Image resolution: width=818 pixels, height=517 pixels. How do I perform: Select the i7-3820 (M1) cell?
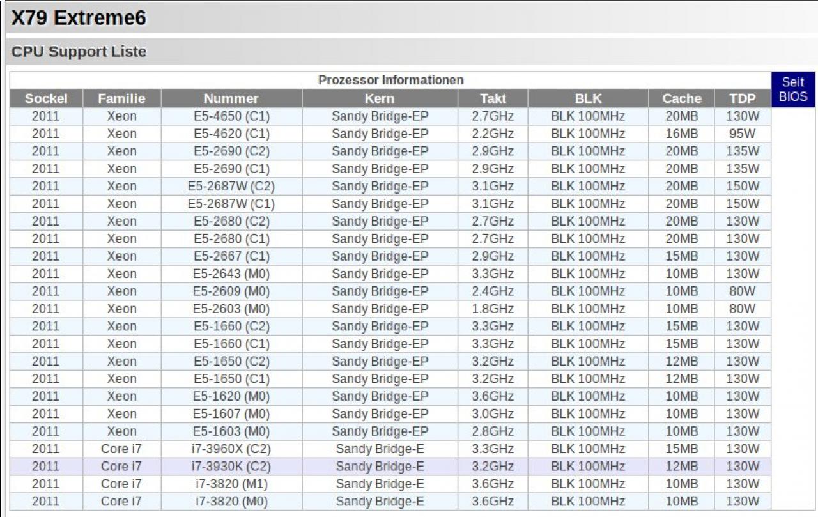pyautogui.click(x=231, y=483)
